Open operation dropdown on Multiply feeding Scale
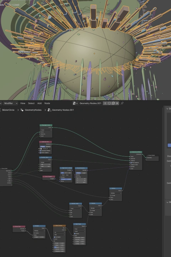 click(116, 193)
